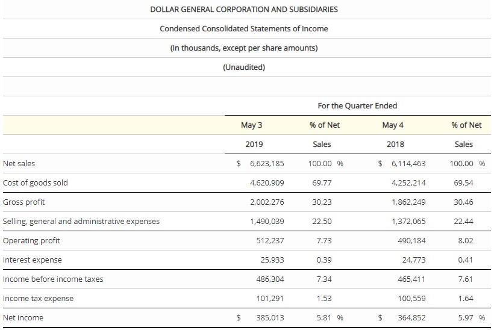
Task: Select the Operating profit row label
Action: pyautogui.click(x=31, y=240)
